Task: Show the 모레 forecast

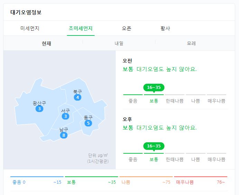Action: [191, 43]
